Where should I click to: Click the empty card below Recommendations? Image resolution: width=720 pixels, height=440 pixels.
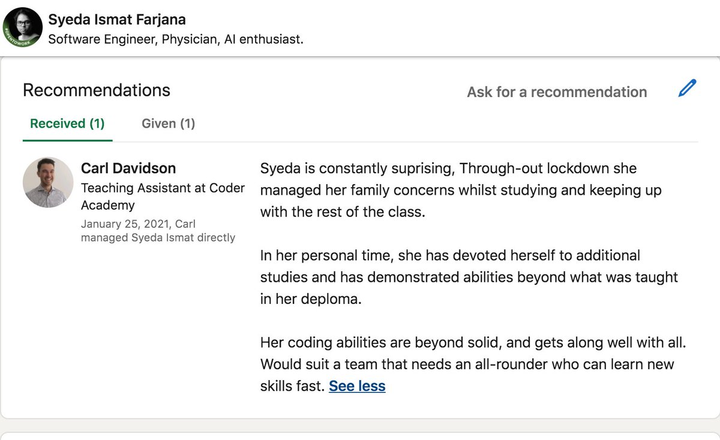360,436
